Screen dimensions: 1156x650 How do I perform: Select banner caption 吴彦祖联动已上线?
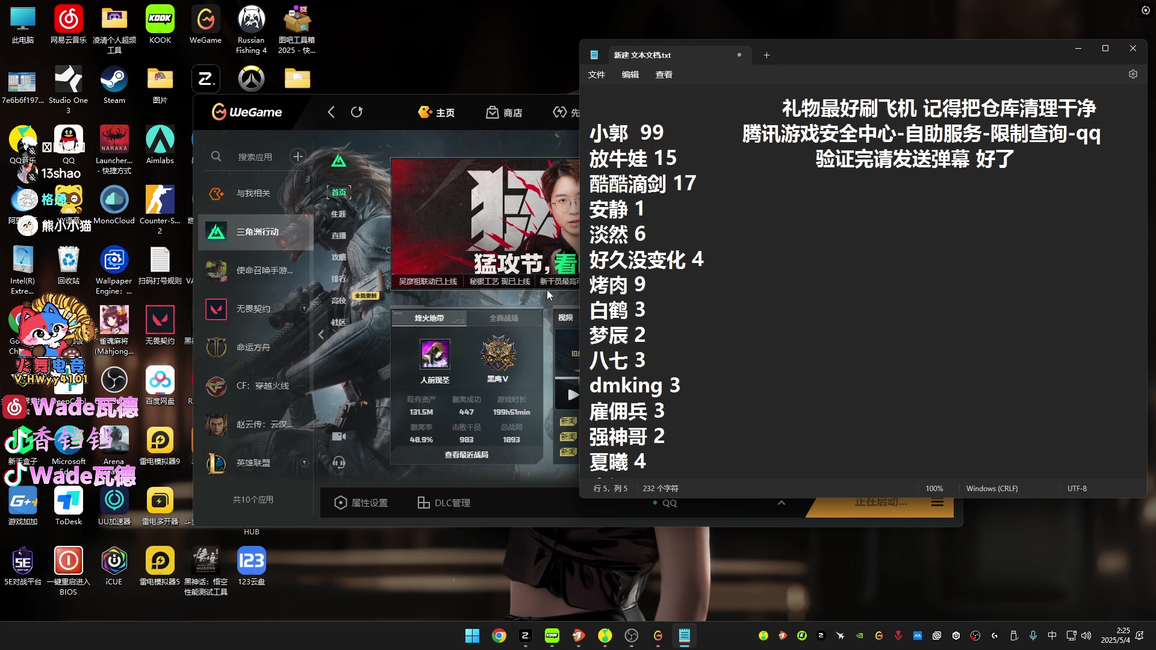pos(428,282)
